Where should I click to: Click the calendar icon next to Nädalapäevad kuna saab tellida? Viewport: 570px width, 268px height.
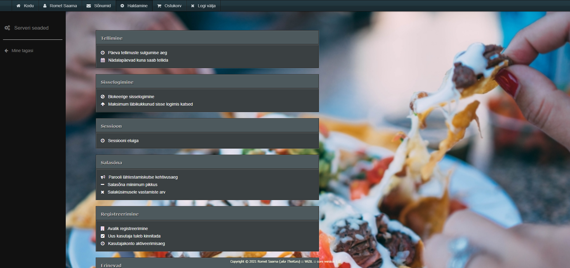103,60
